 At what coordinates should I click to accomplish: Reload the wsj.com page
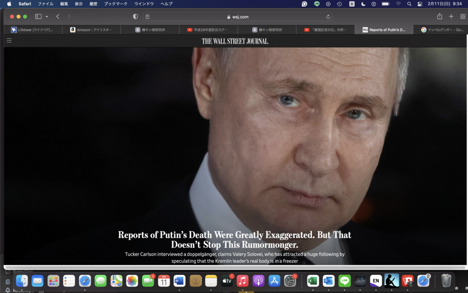tap(328, 16)
